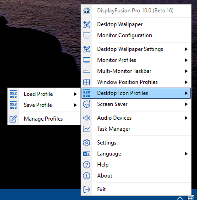Click the Exit arrow icon
197x200 pixels.
click(x=87, y=189)
